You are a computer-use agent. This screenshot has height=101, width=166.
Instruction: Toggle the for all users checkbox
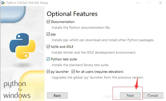(73, 72)
